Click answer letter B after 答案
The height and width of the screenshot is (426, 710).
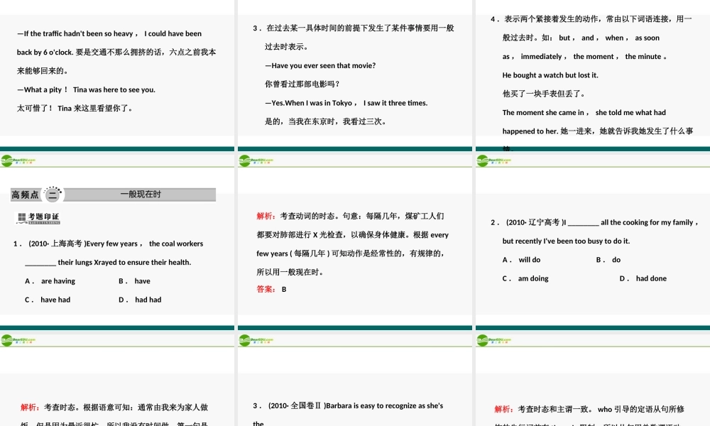pos(284,289)
